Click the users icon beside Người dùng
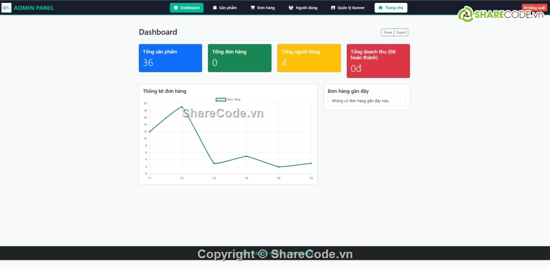This screenshot has width=550, height=268. 291,8
